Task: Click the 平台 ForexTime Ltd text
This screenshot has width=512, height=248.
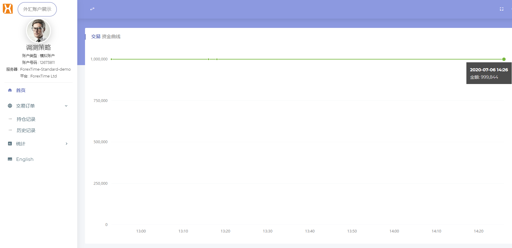Action: (38, 76)
